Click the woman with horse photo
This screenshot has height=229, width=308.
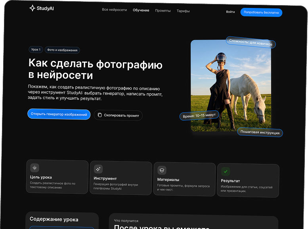click(231, 86)
